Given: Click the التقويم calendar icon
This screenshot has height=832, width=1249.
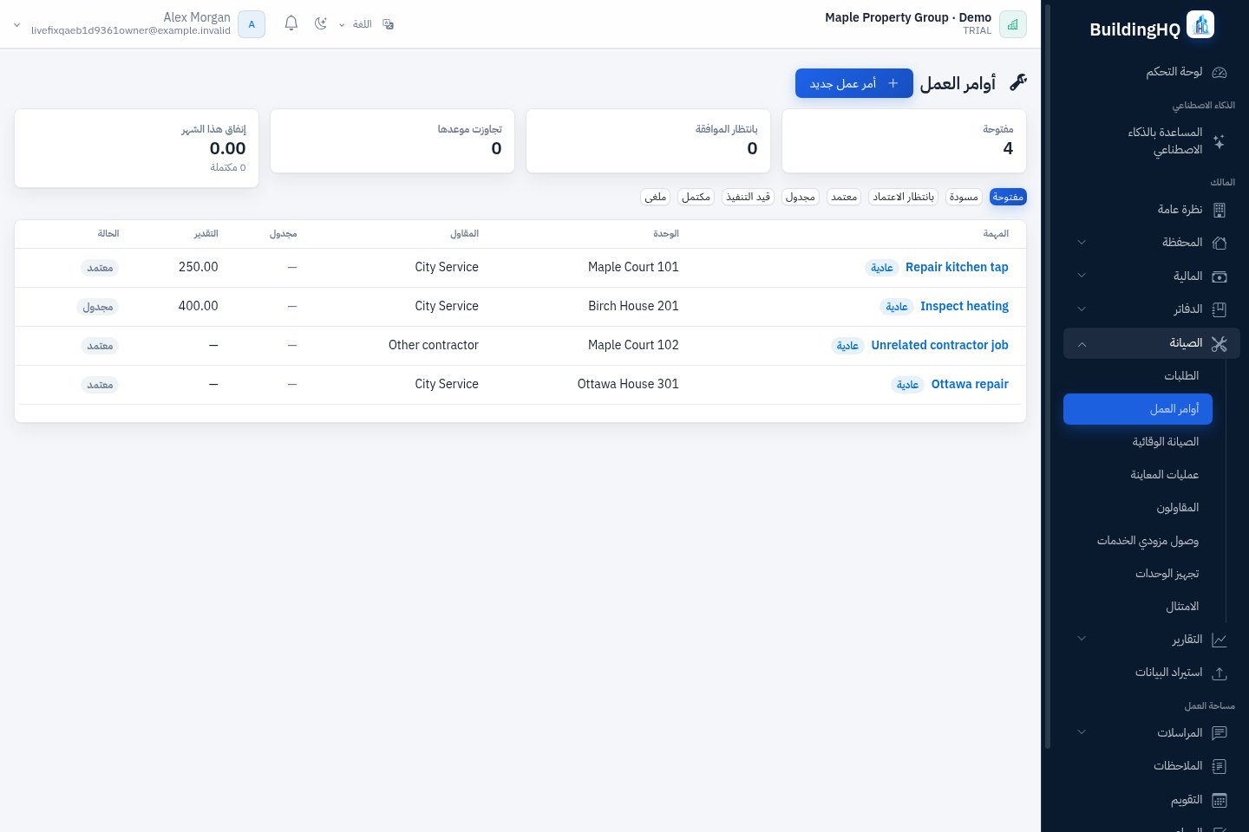Looking at the screenshot, I should coord(1220,800).
